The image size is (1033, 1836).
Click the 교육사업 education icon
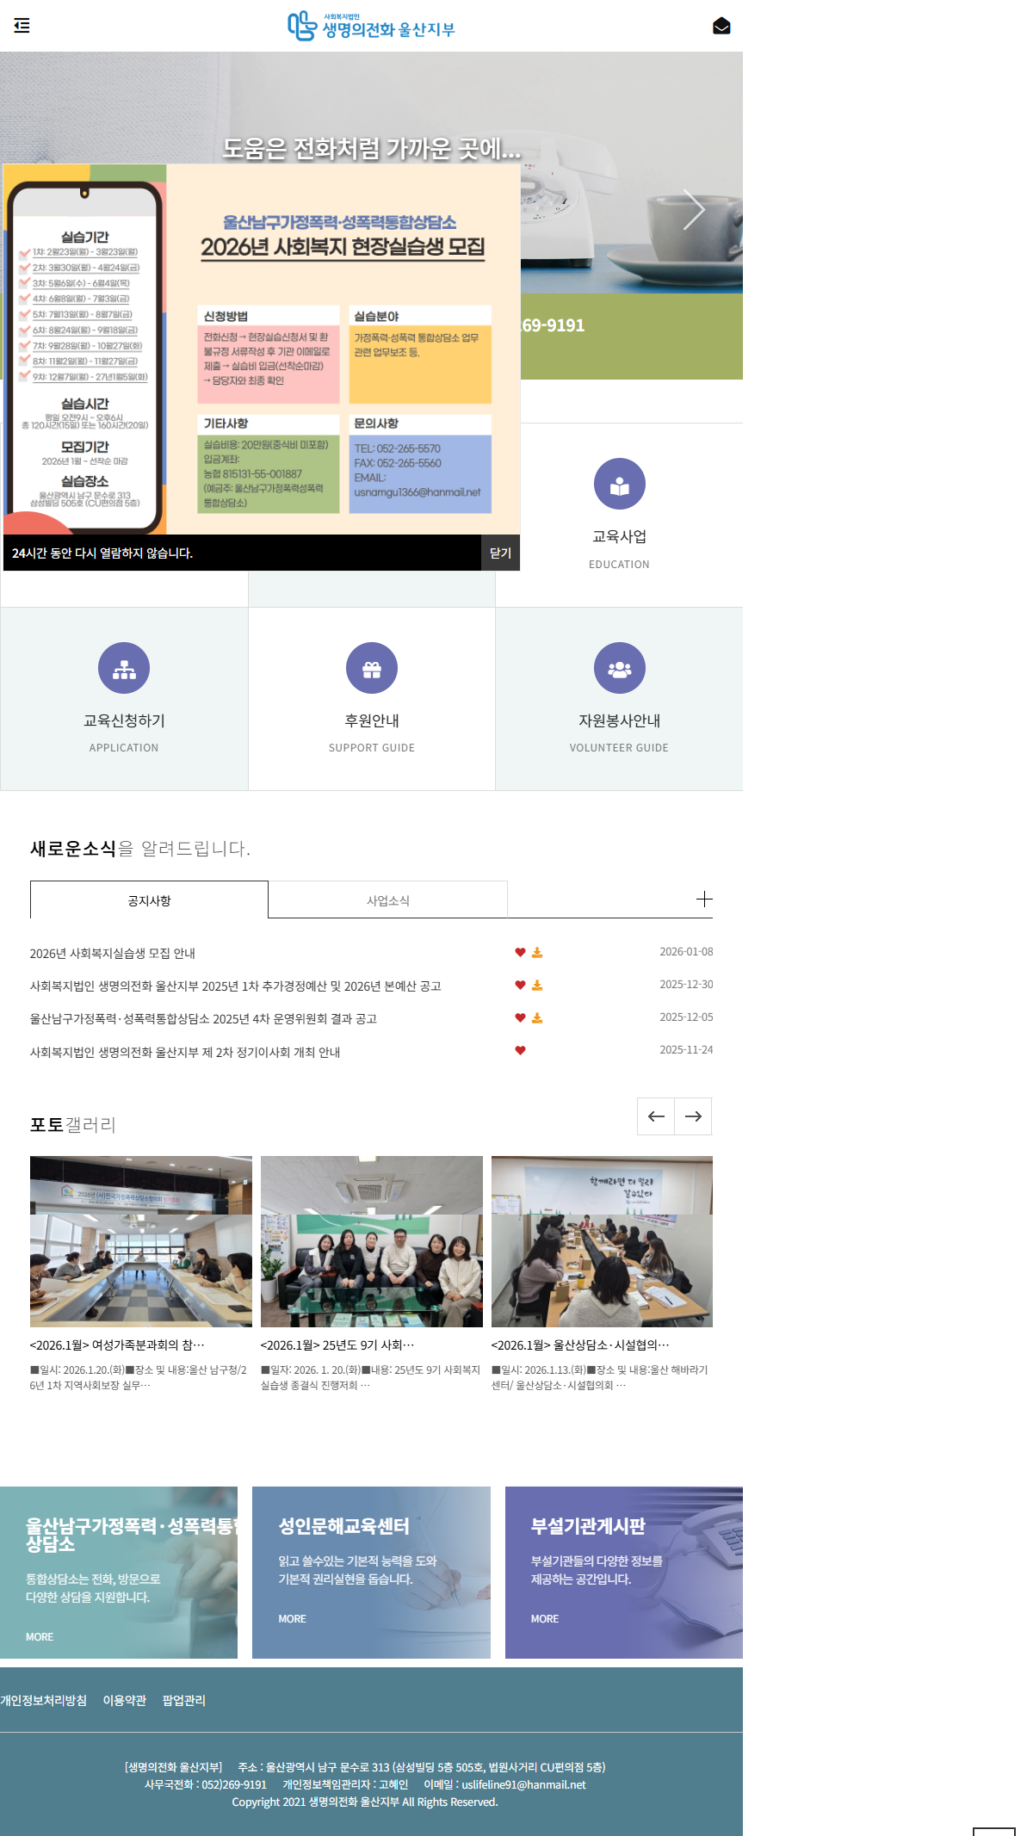[619, 484]
